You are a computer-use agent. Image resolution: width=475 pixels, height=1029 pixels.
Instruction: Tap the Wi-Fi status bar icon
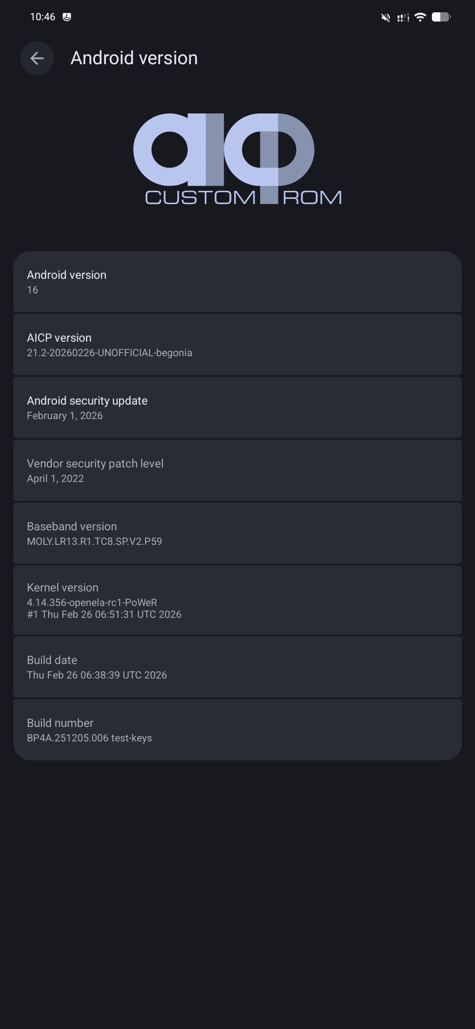(x=420, y=17)
